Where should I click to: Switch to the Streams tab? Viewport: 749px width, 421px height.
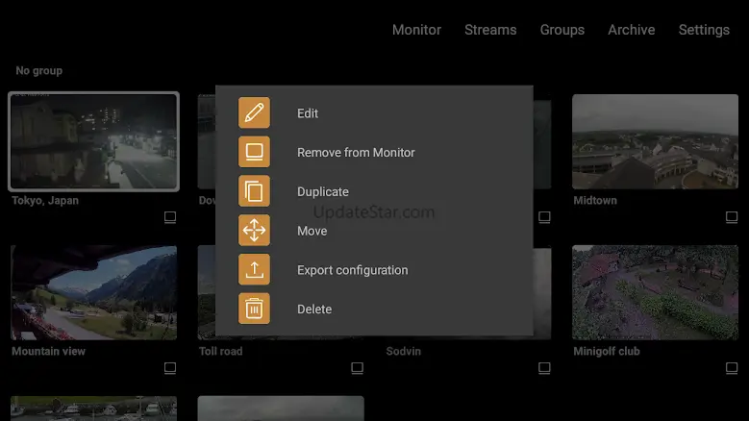490,30
